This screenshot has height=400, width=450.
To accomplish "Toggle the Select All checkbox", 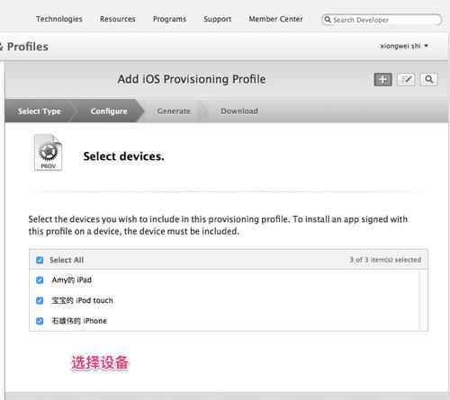I will 40,260.
